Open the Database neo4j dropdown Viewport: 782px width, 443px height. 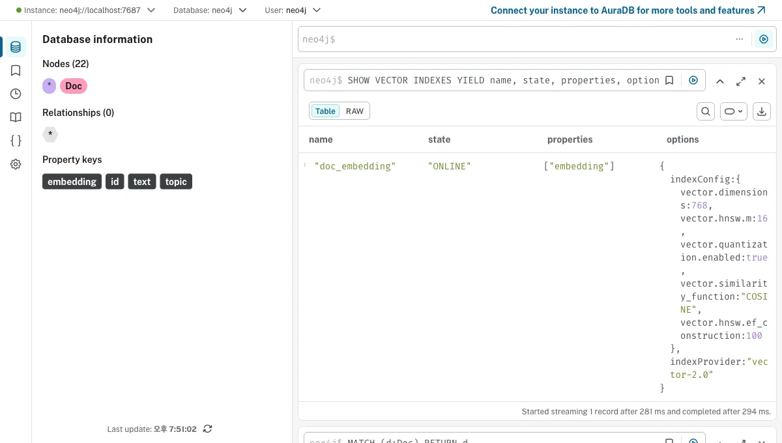(210, 10)
